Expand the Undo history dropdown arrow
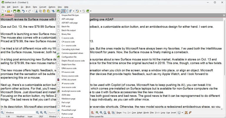 (x=26, y=11)
